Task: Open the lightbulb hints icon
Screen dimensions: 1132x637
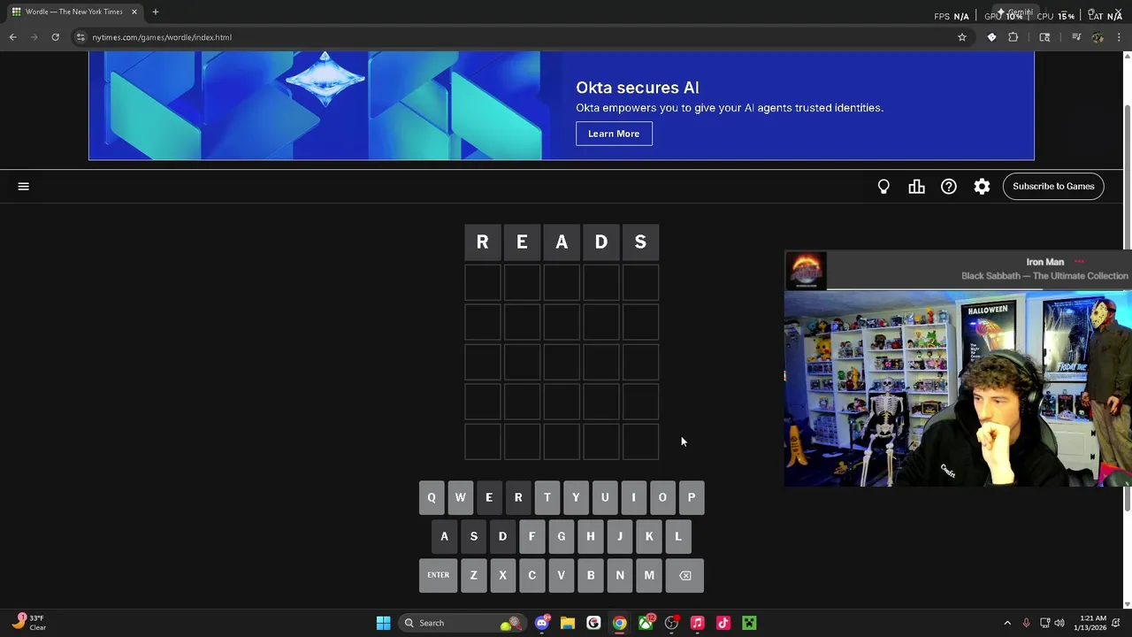Action: [x=883, y=187]
